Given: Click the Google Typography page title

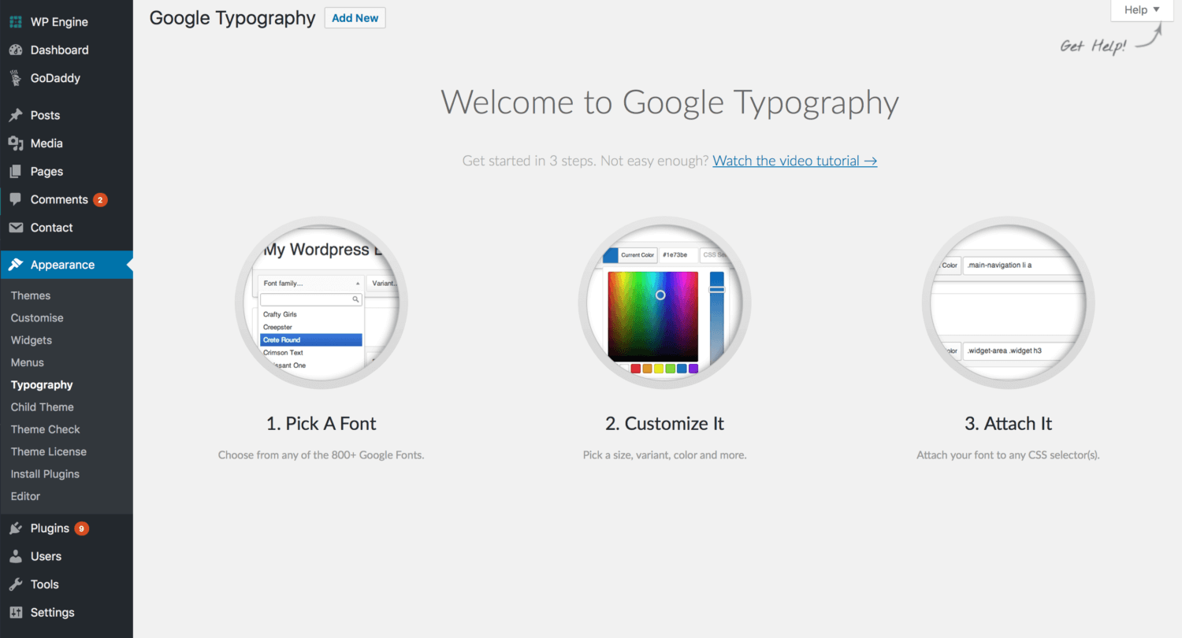Looking at the screenshot, I should pos(232,18).
